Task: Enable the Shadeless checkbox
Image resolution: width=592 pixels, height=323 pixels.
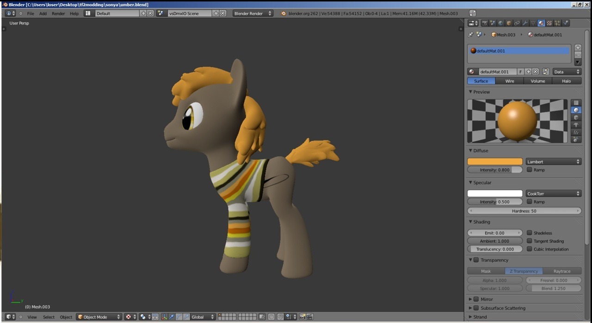Action: (530, 233)
